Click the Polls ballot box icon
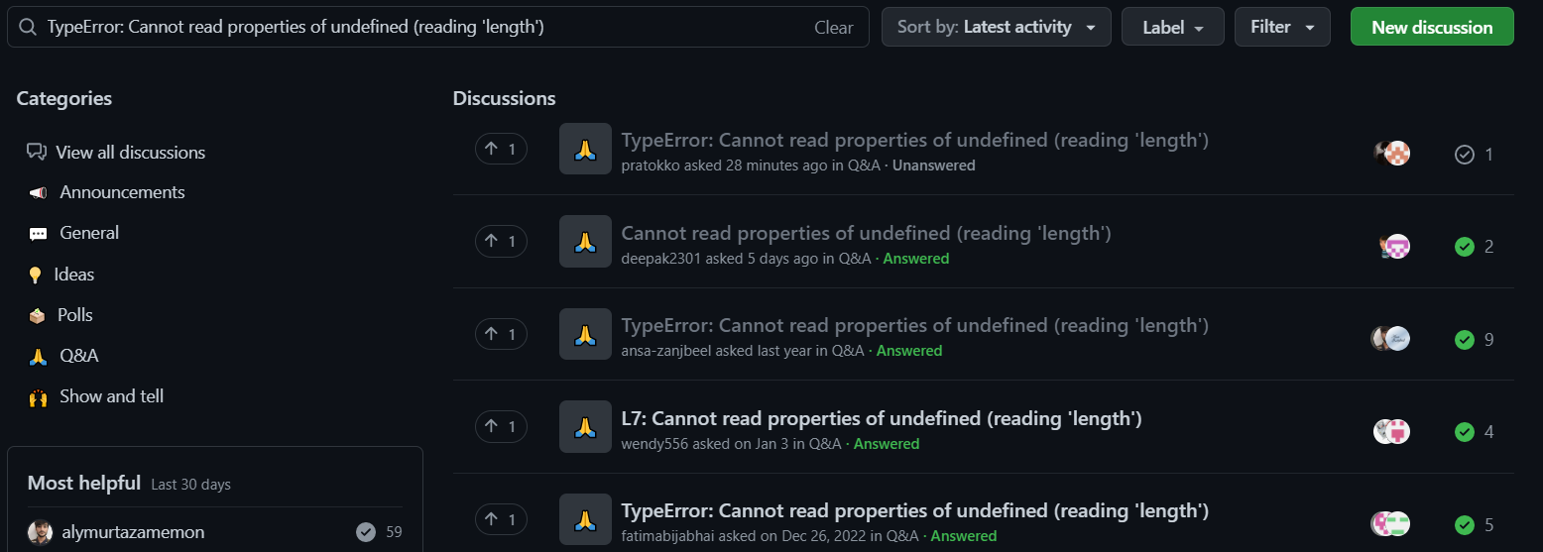This screenshot has height=552, width=1543. coord(37,315)
